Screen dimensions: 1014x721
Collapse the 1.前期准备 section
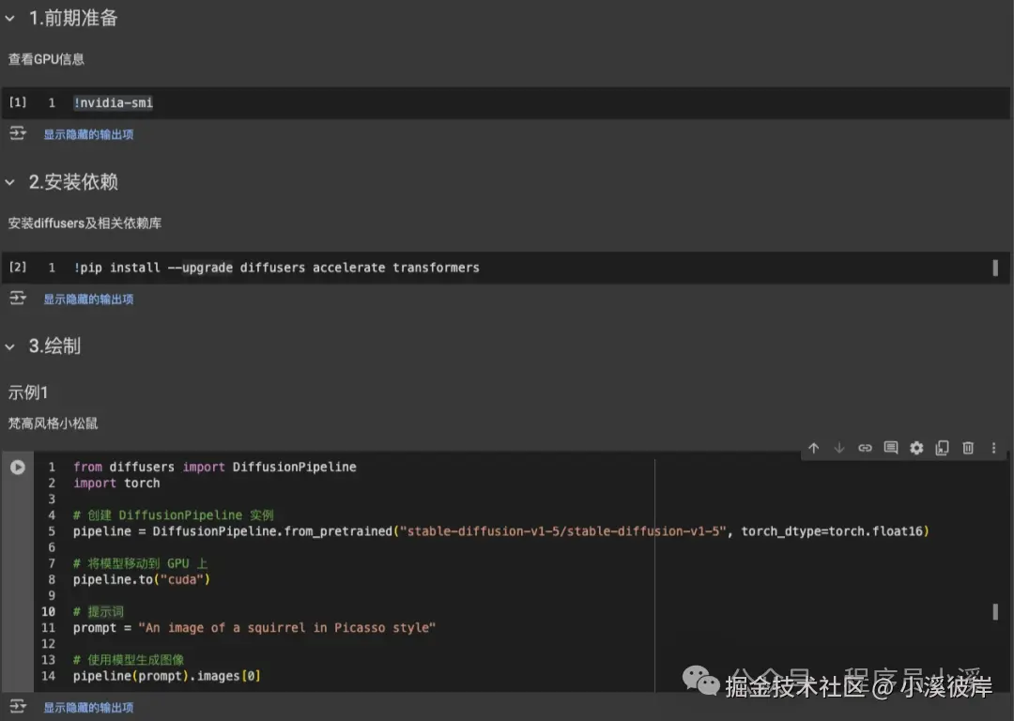pos(9,19)
